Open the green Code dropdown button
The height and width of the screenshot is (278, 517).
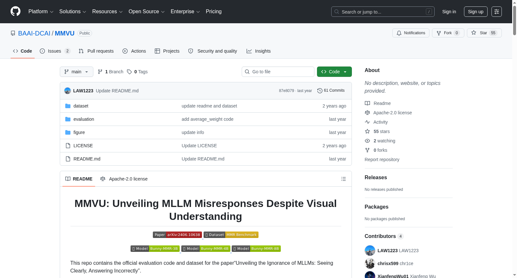click(x=334, y=72)
